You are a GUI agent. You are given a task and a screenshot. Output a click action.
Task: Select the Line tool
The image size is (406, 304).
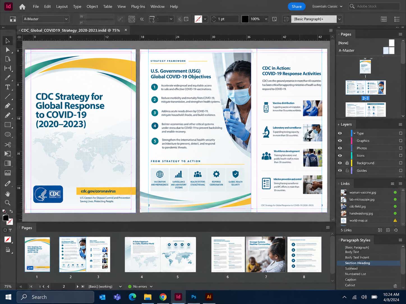pyautogui.click(x=8, y=97)
